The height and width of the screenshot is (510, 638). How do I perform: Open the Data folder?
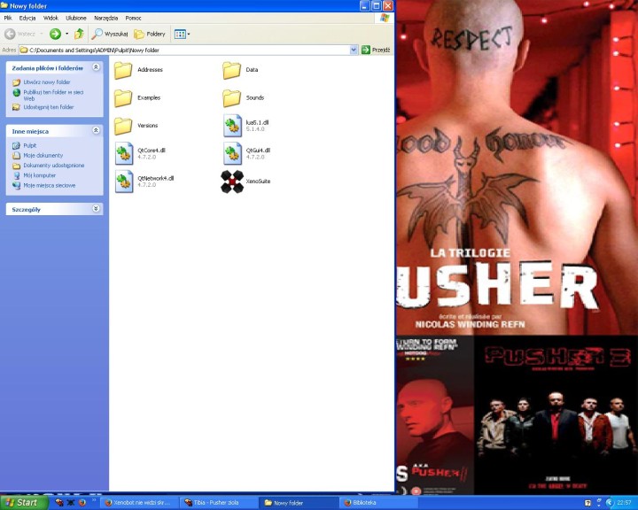pos(240,70)
